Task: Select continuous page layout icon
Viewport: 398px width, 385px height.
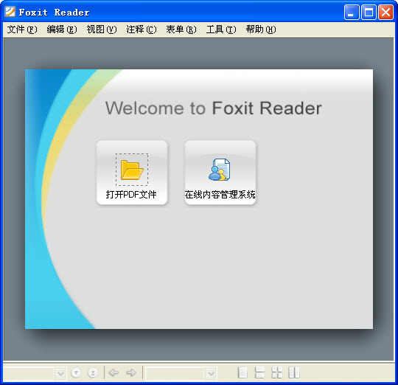Action: (x=259, y=372)
